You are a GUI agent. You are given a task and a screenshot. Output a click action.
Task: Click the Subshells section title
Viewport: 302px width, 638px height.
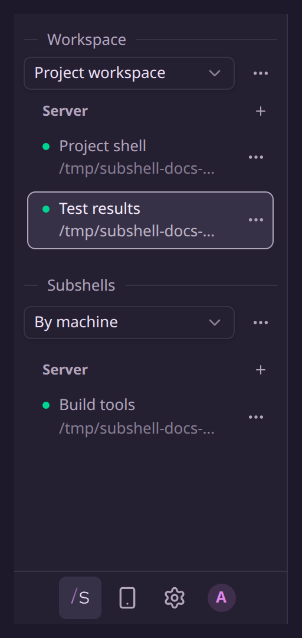81,285
